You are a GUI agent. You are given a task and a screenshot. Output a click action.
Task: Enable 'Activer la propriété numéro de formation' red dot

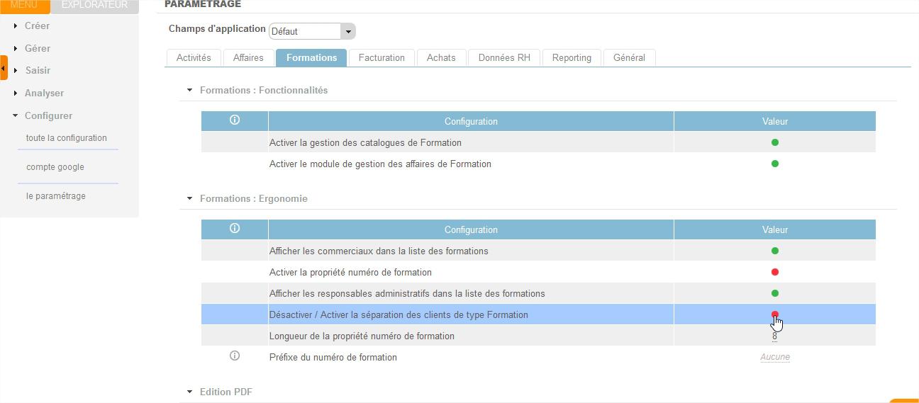pos(774,272)
